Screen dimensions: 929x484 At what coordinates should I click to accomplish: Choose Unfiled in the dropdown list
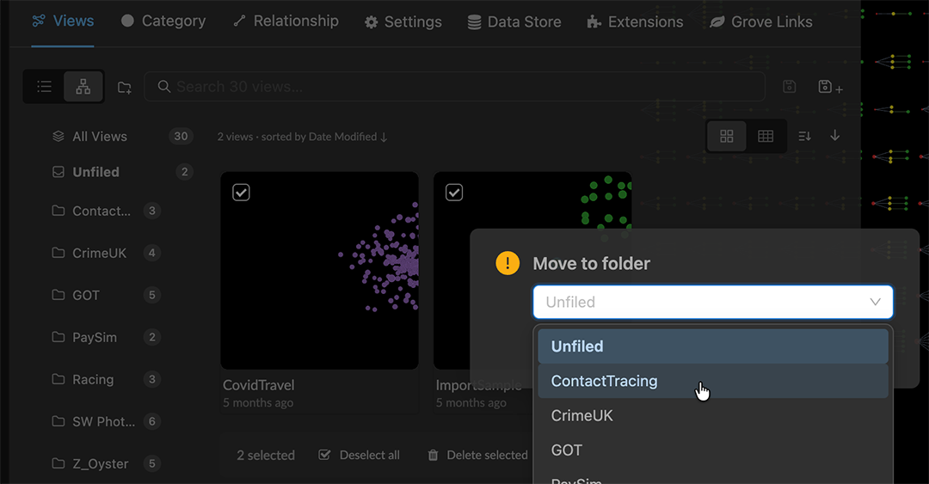point(713,346)
